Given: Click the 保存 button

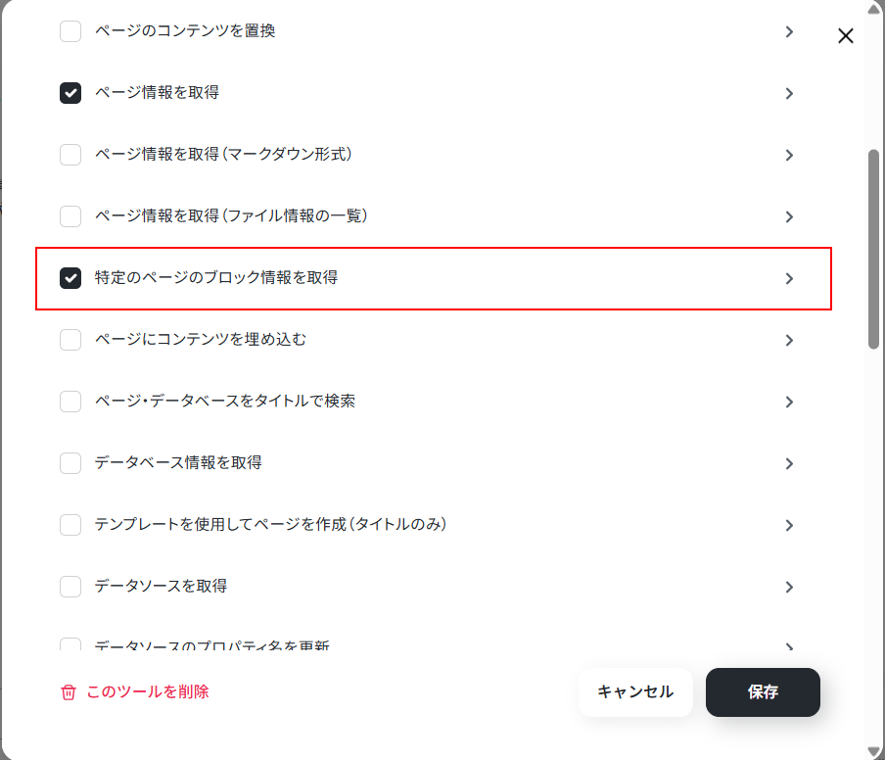Looking at the screenshot, I should (763, 692).
